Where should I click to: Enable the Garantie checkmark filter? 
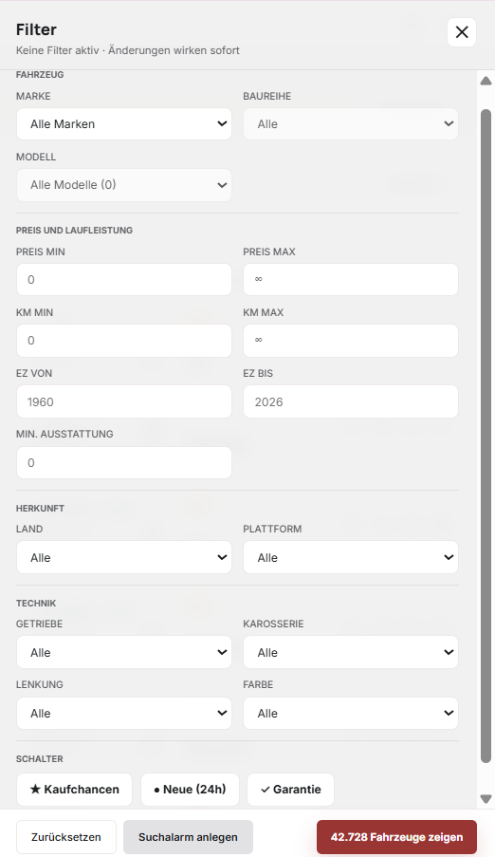click(291, 790)
